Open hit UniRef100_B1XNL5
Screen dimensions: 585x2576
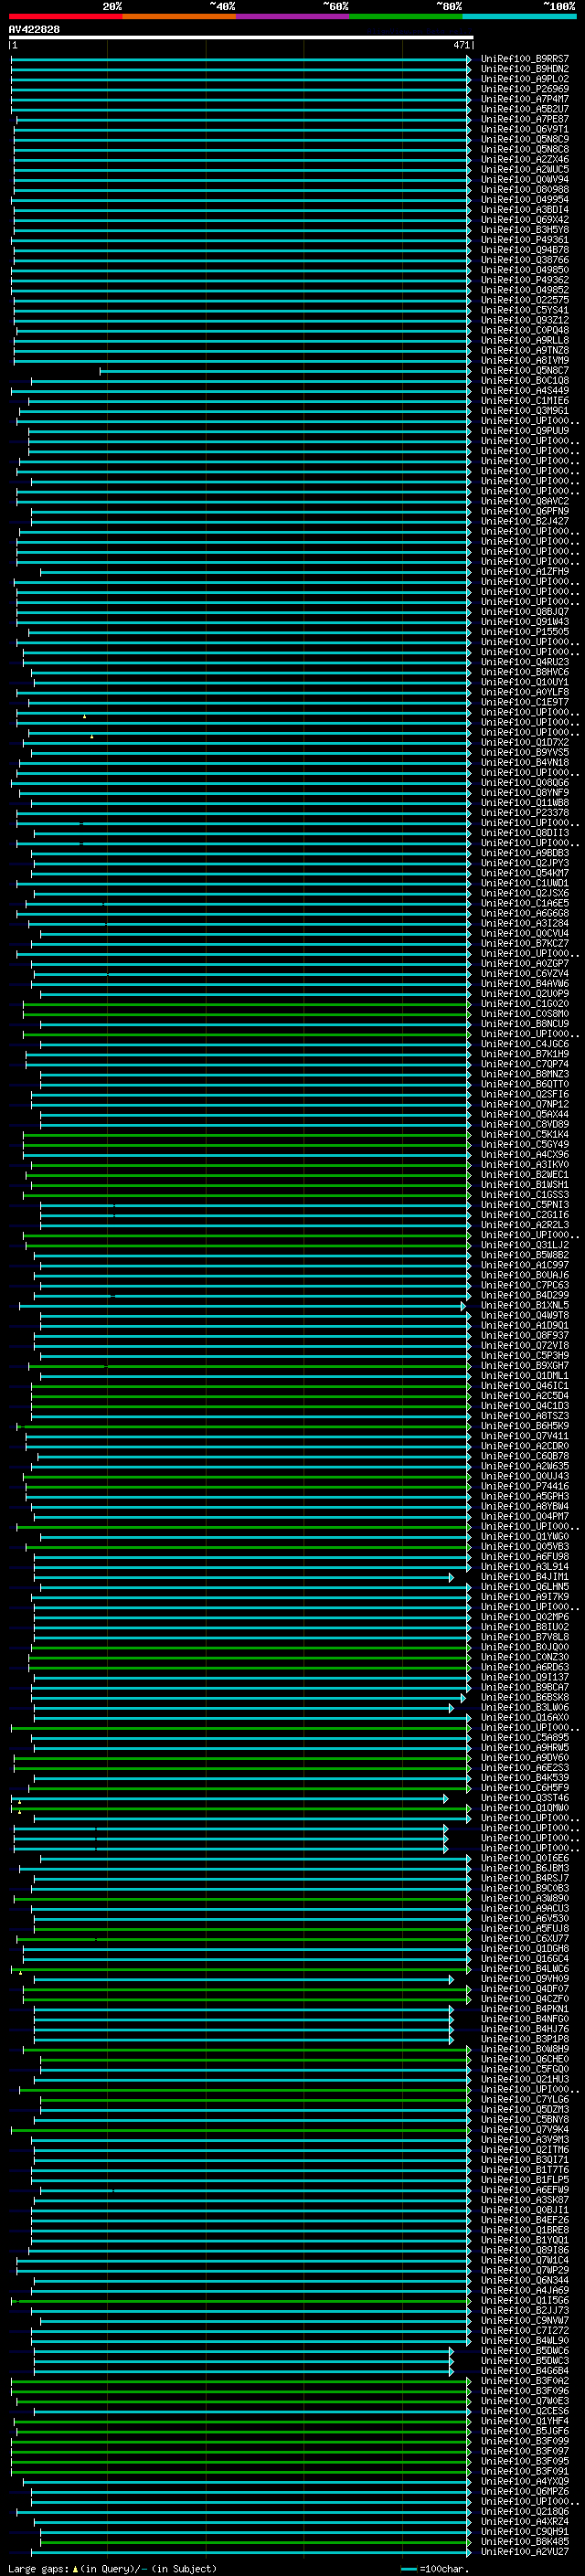(524, 1305)
